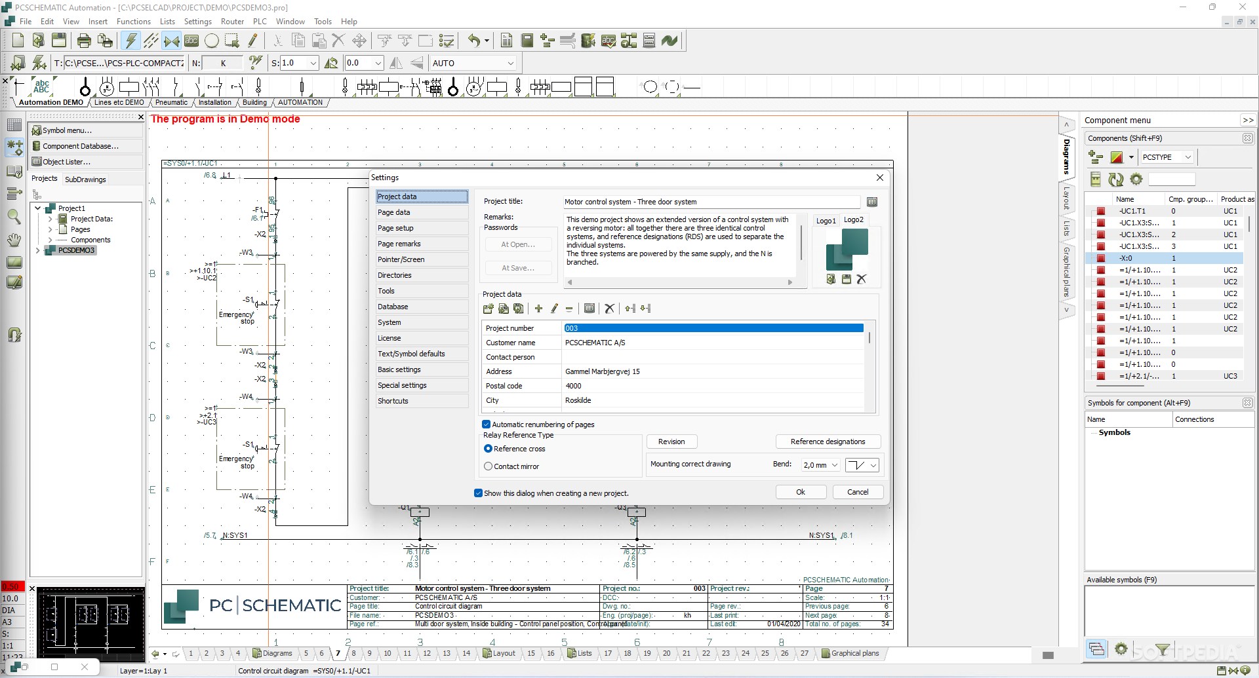Select the Lines drawing tool
The width and height of the screenshot is (1259, 678).
tap(151, 41)
